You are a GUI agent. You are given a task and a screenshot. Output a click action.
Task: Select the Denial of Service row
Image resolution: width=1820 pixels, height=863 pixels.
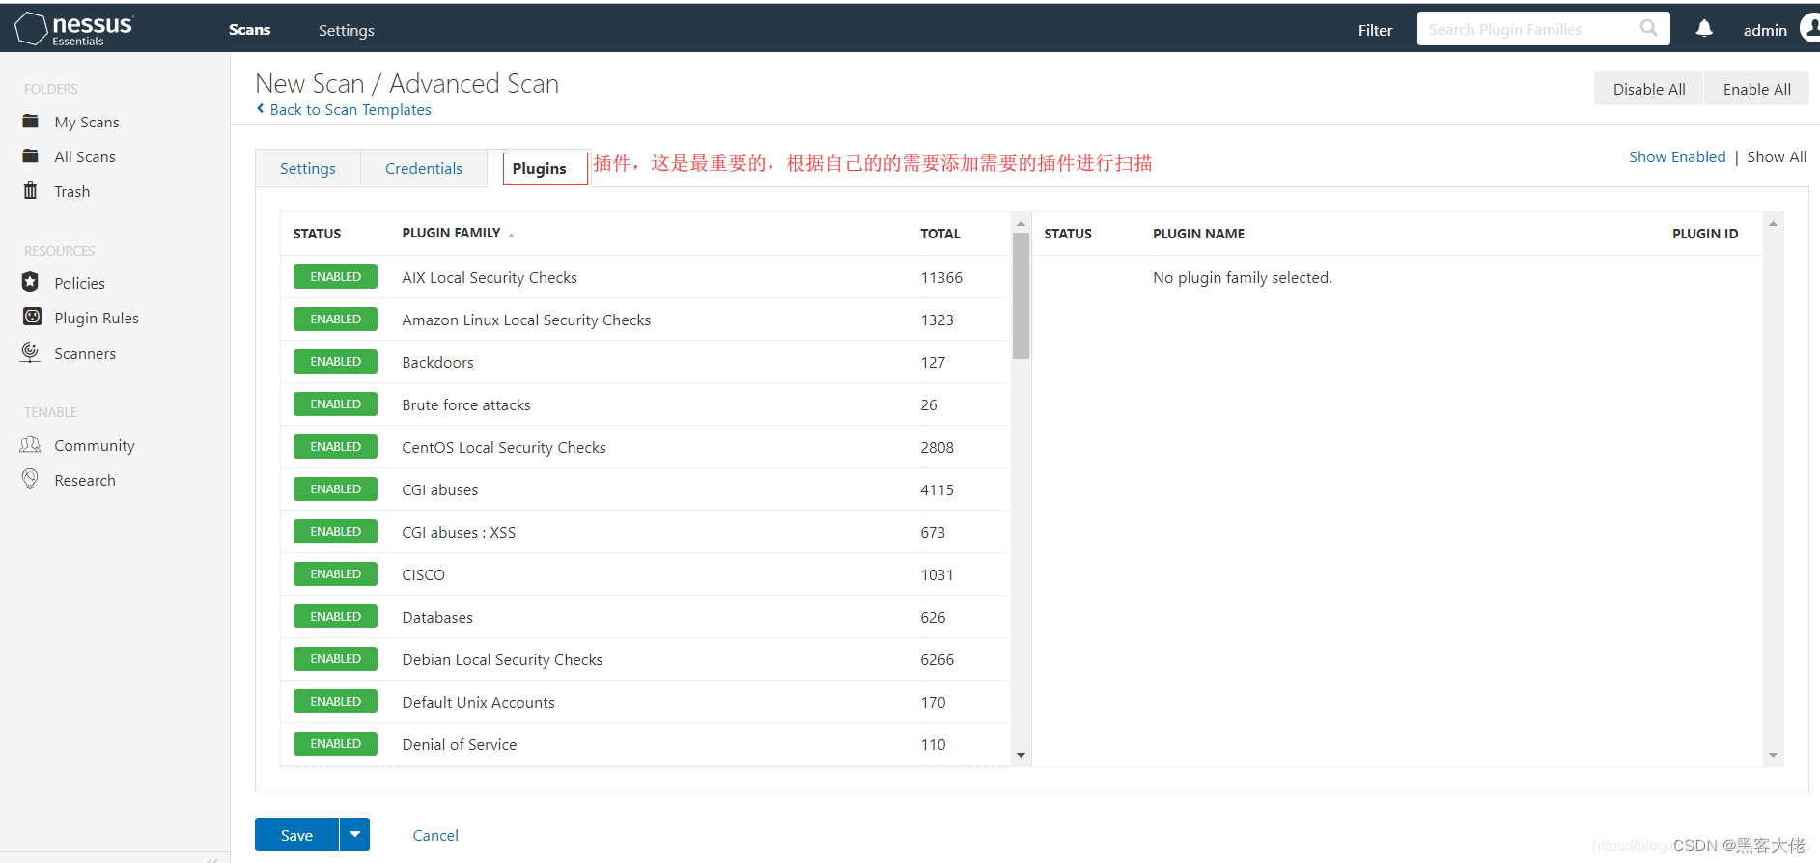tap(645, 744)
